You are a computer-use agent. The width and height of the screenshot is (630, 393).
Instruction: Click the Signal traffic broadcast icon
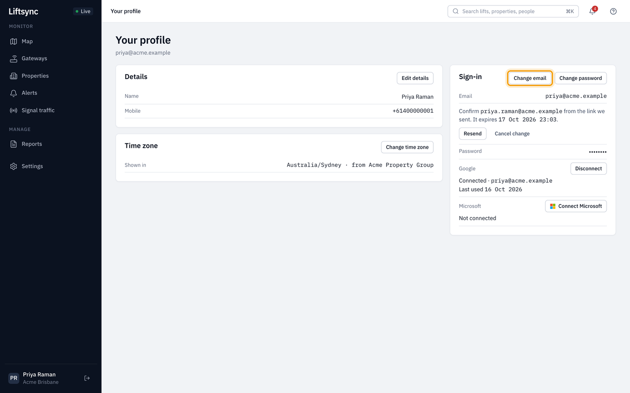[x=13, y=110]
